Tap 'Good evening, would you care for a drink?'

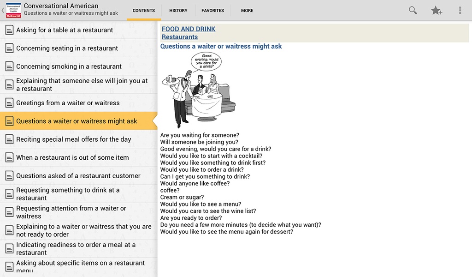click(x=216, y=149)
